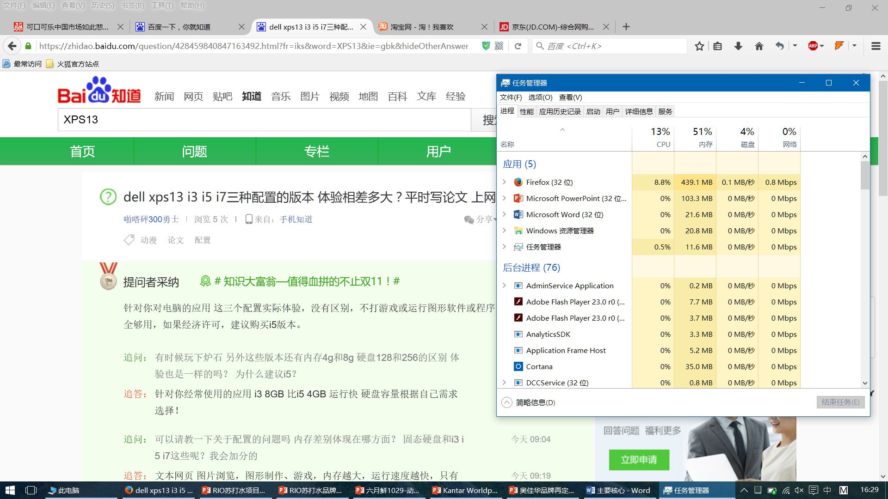Click the green 立即申请 button
Image resolution: width=888 pixels, height=499 pixels.
tap(639, 460)
